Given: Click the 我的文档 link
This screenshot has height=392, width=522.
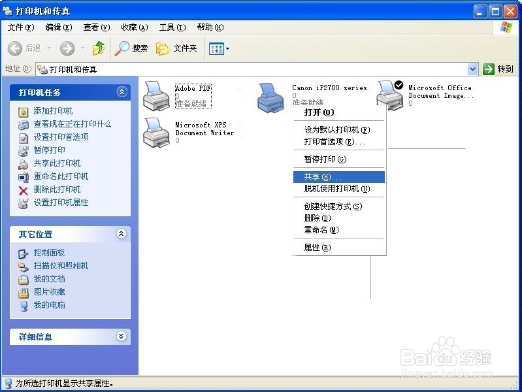Looking at the screenshot, I should coord(49,279).
